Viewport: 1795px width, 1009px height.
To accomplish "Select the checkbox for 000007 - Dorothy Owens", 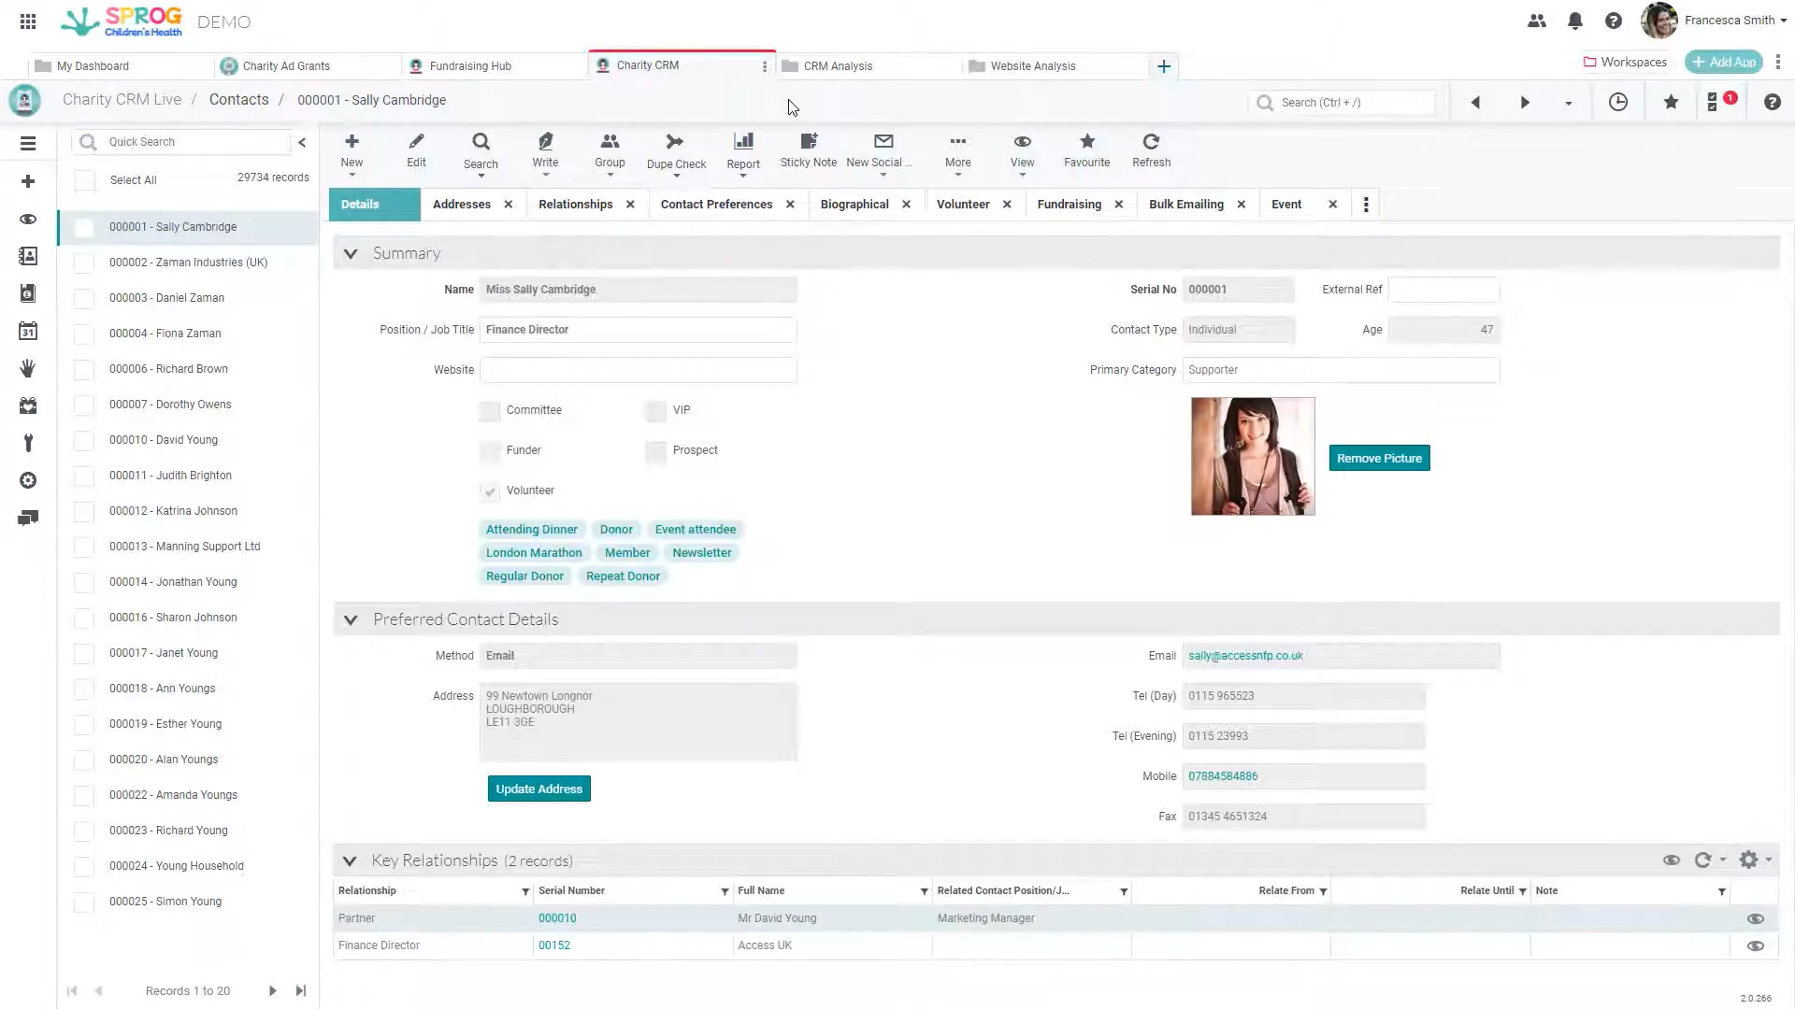I will (84, 405).
